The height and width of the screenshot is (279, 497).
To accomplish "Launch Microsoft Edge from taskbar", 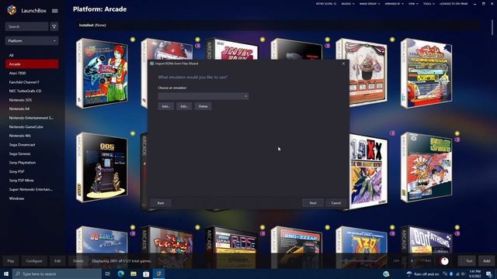I will click(x=121, y=274).
